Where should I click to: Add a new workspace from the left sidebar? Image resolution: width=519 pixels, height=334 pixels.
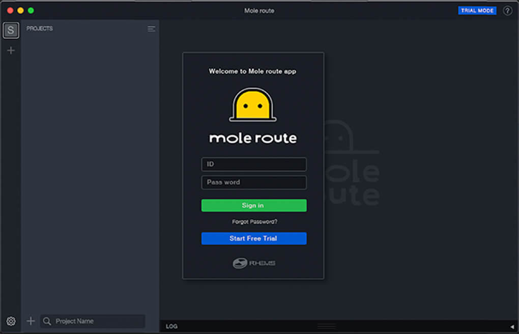(x=11, y=50)
